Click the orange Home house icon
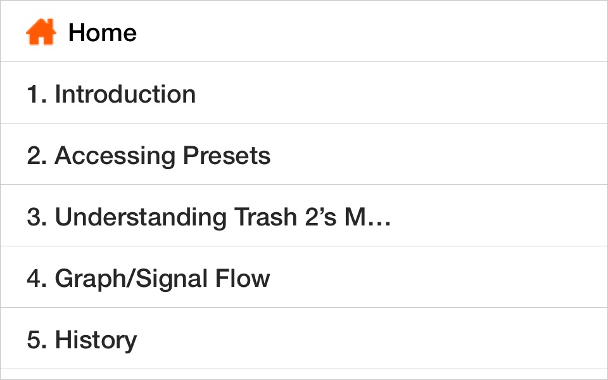This screenshot has height=380, width=608. tap(41, 32)
